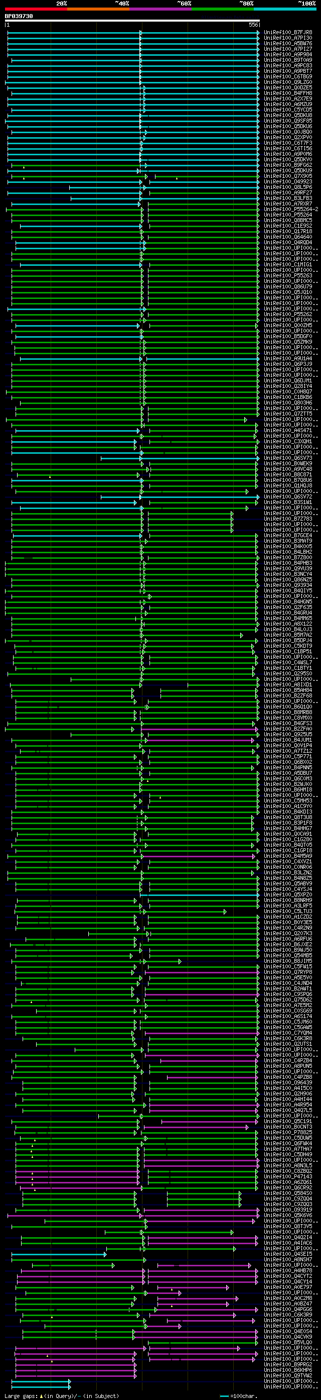Click the UniRef100_Q8L5P6 label
This screenshot has width=321, height=1400.
(288, 187)
